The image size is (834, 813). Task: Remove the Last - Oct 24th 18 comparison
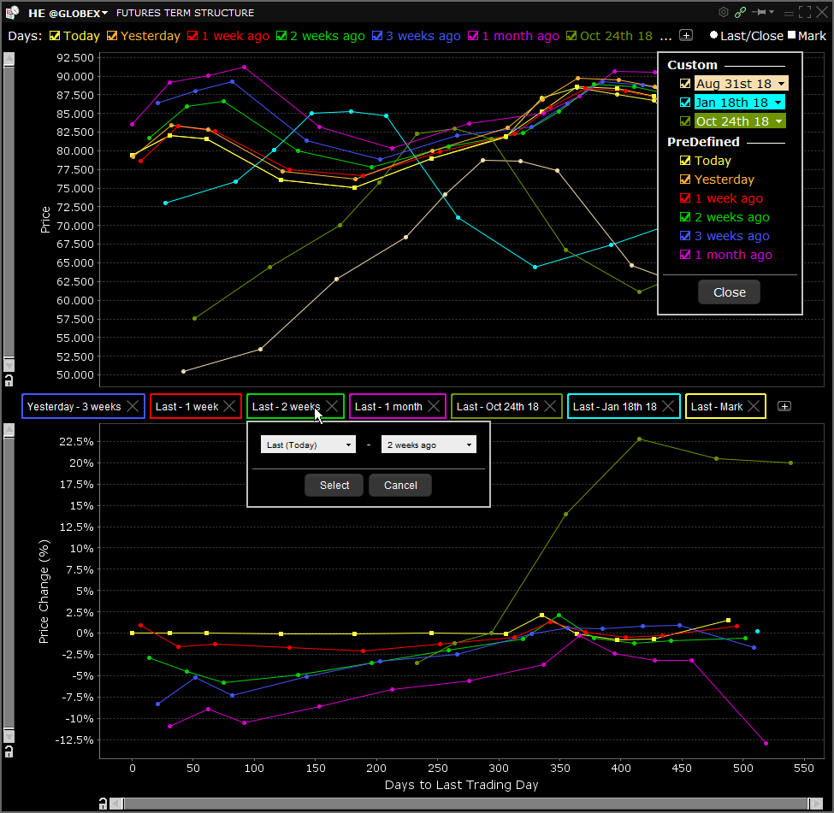click(x=550, y=407)
